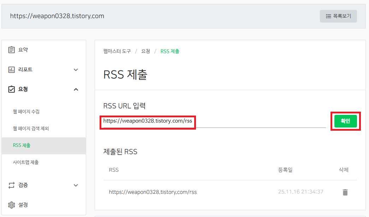This screenshot has width=369, height=217.
Task: Click the RSS column header
Action: click(x=114, y=170)
